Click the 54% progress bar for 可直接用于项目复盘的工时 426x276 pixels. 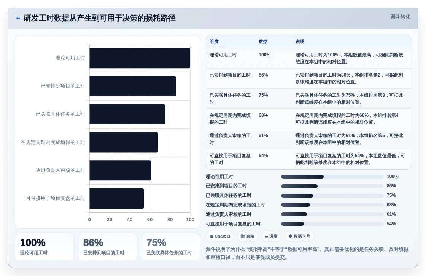click(332, 224)
